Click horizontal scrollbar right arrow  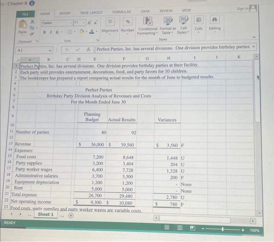pos(252,221)
